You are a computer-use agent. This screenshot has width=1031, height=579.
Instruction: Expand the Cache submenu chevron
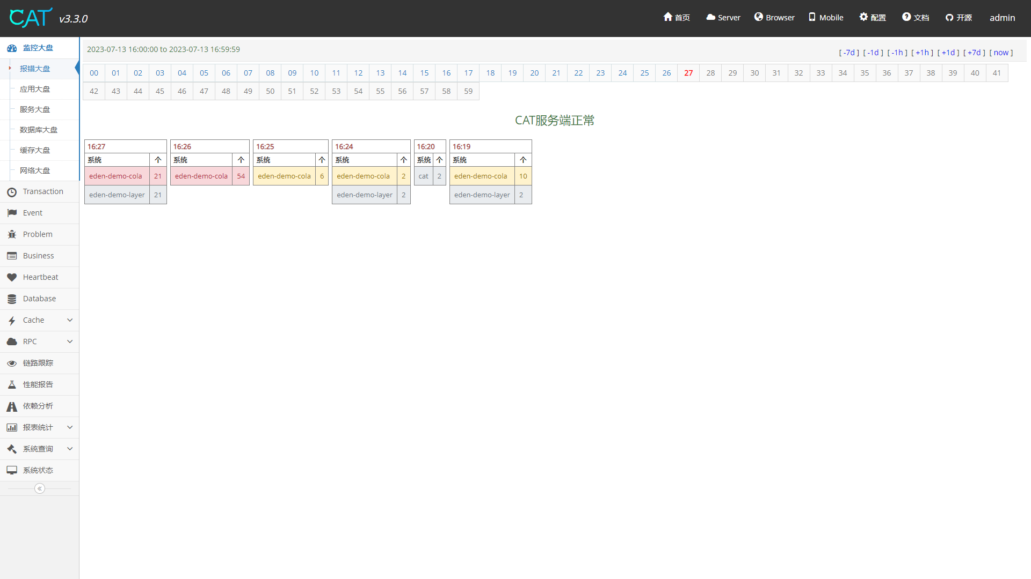tap(70, 320)
